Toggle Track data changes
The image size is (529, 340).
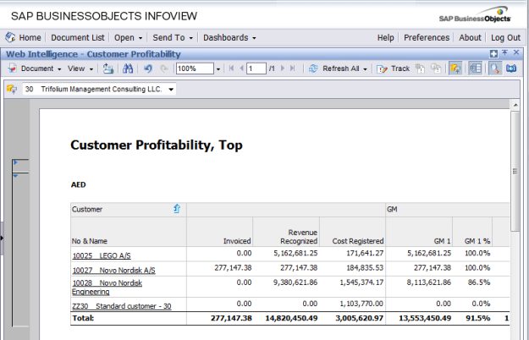coord(394,69)
